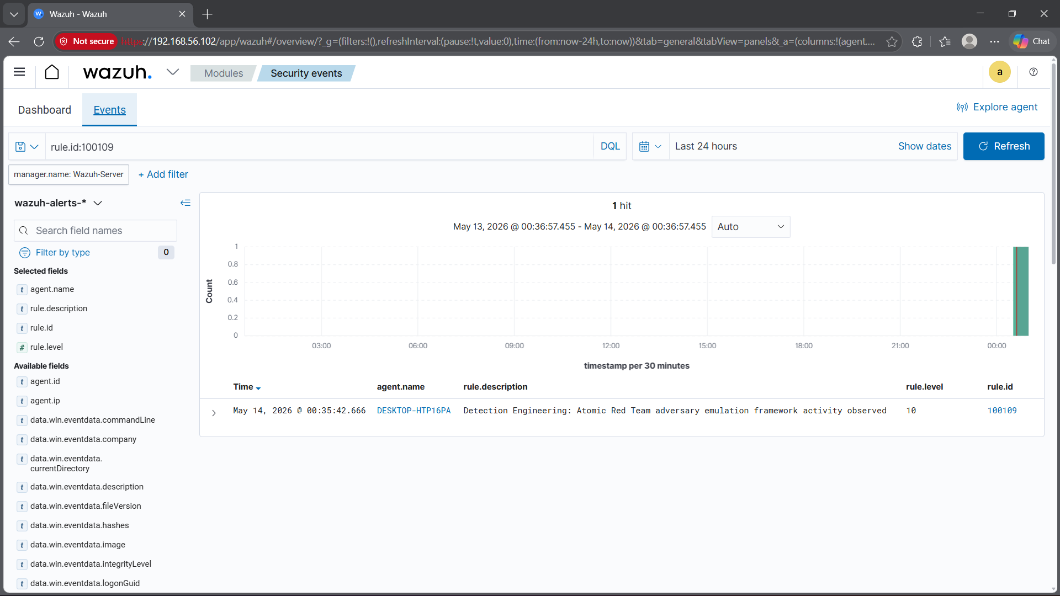The height and width of the screenshot is (596, 1060).
Task: Click the browser back arrow
Action: [x=14, y=41]
